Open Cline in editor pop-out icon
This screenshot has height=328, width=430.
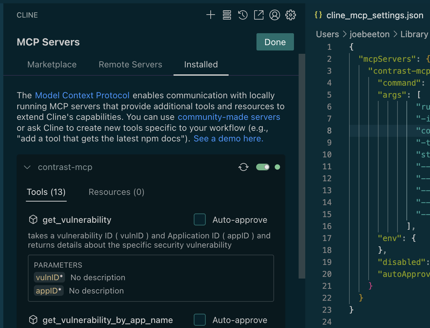pyautogui.click(x=259, y=15)
